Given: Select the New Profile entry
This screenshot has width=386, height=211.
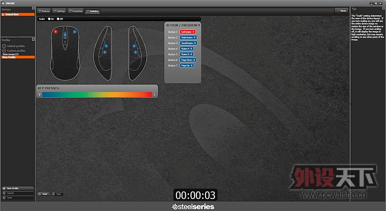Looking at the screenshot, I should click(18, 57).
